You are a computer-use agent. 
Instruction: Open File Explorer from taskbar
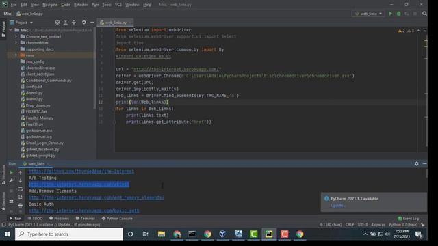click(x=162, y=234)
